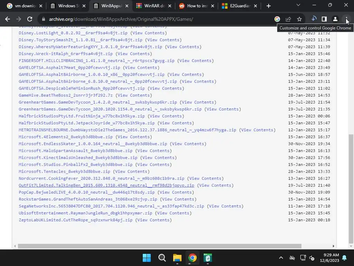
Task: Click the archive.org address bar
Action: point(158,19)
